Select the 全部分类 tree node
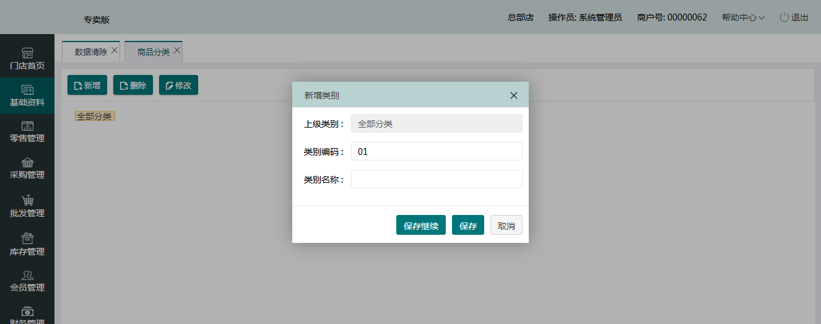821x324 pixels. point(95,116)
